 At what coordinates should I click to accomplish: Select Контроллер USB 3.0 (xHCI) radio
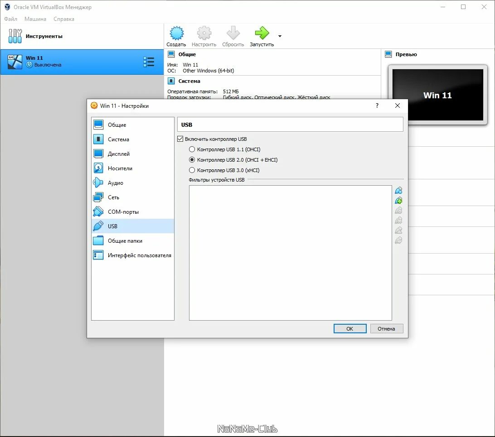pyautogui.click(x=192, y=170)
